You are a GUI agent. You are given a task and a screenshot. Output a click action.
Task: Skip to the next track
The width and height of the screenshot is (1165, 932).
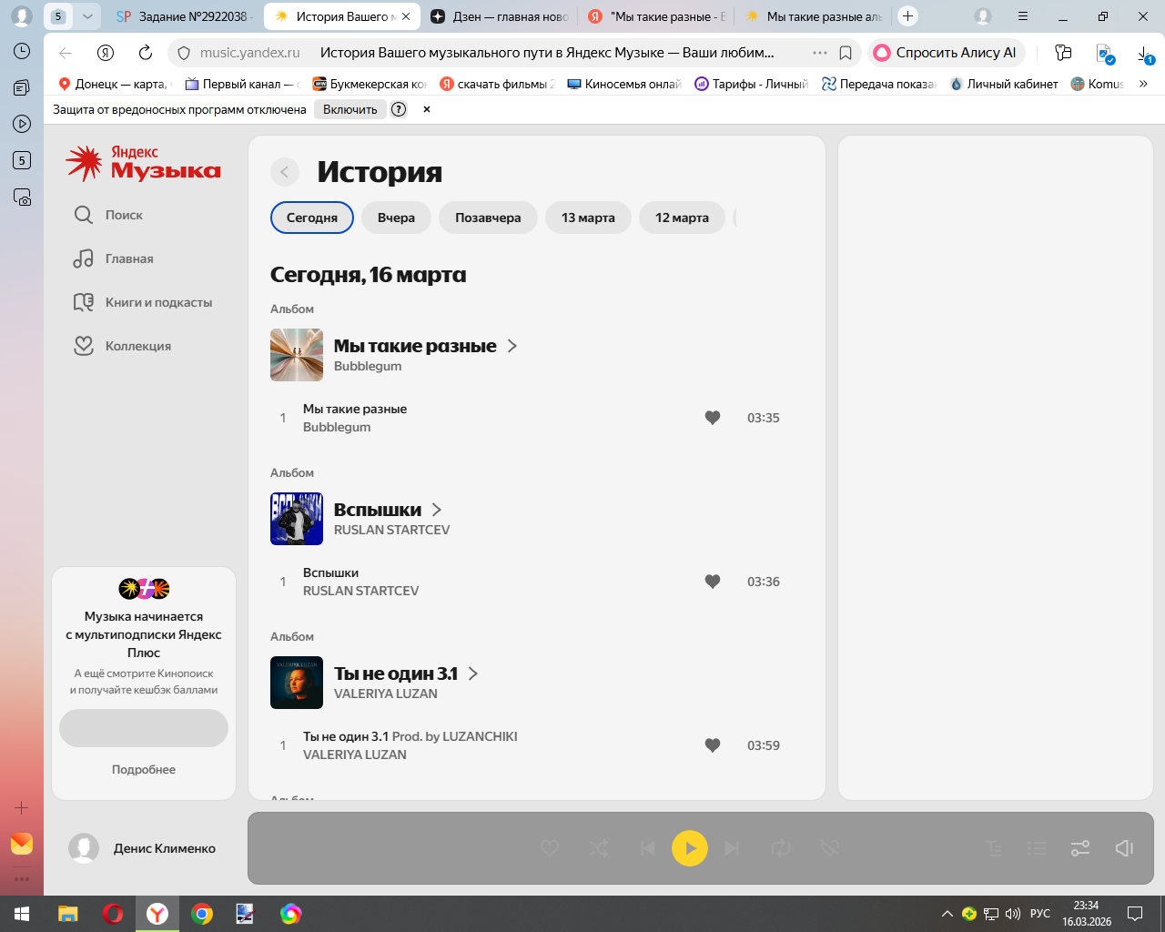click(x=732, y=848)
